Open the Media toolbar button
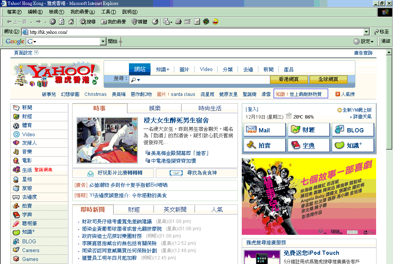Viewport: 393px width, 264px height. click(139, 22)
